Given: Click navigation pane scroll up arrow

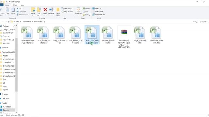Looking at the screenshot, I should (x=16, y=26).
